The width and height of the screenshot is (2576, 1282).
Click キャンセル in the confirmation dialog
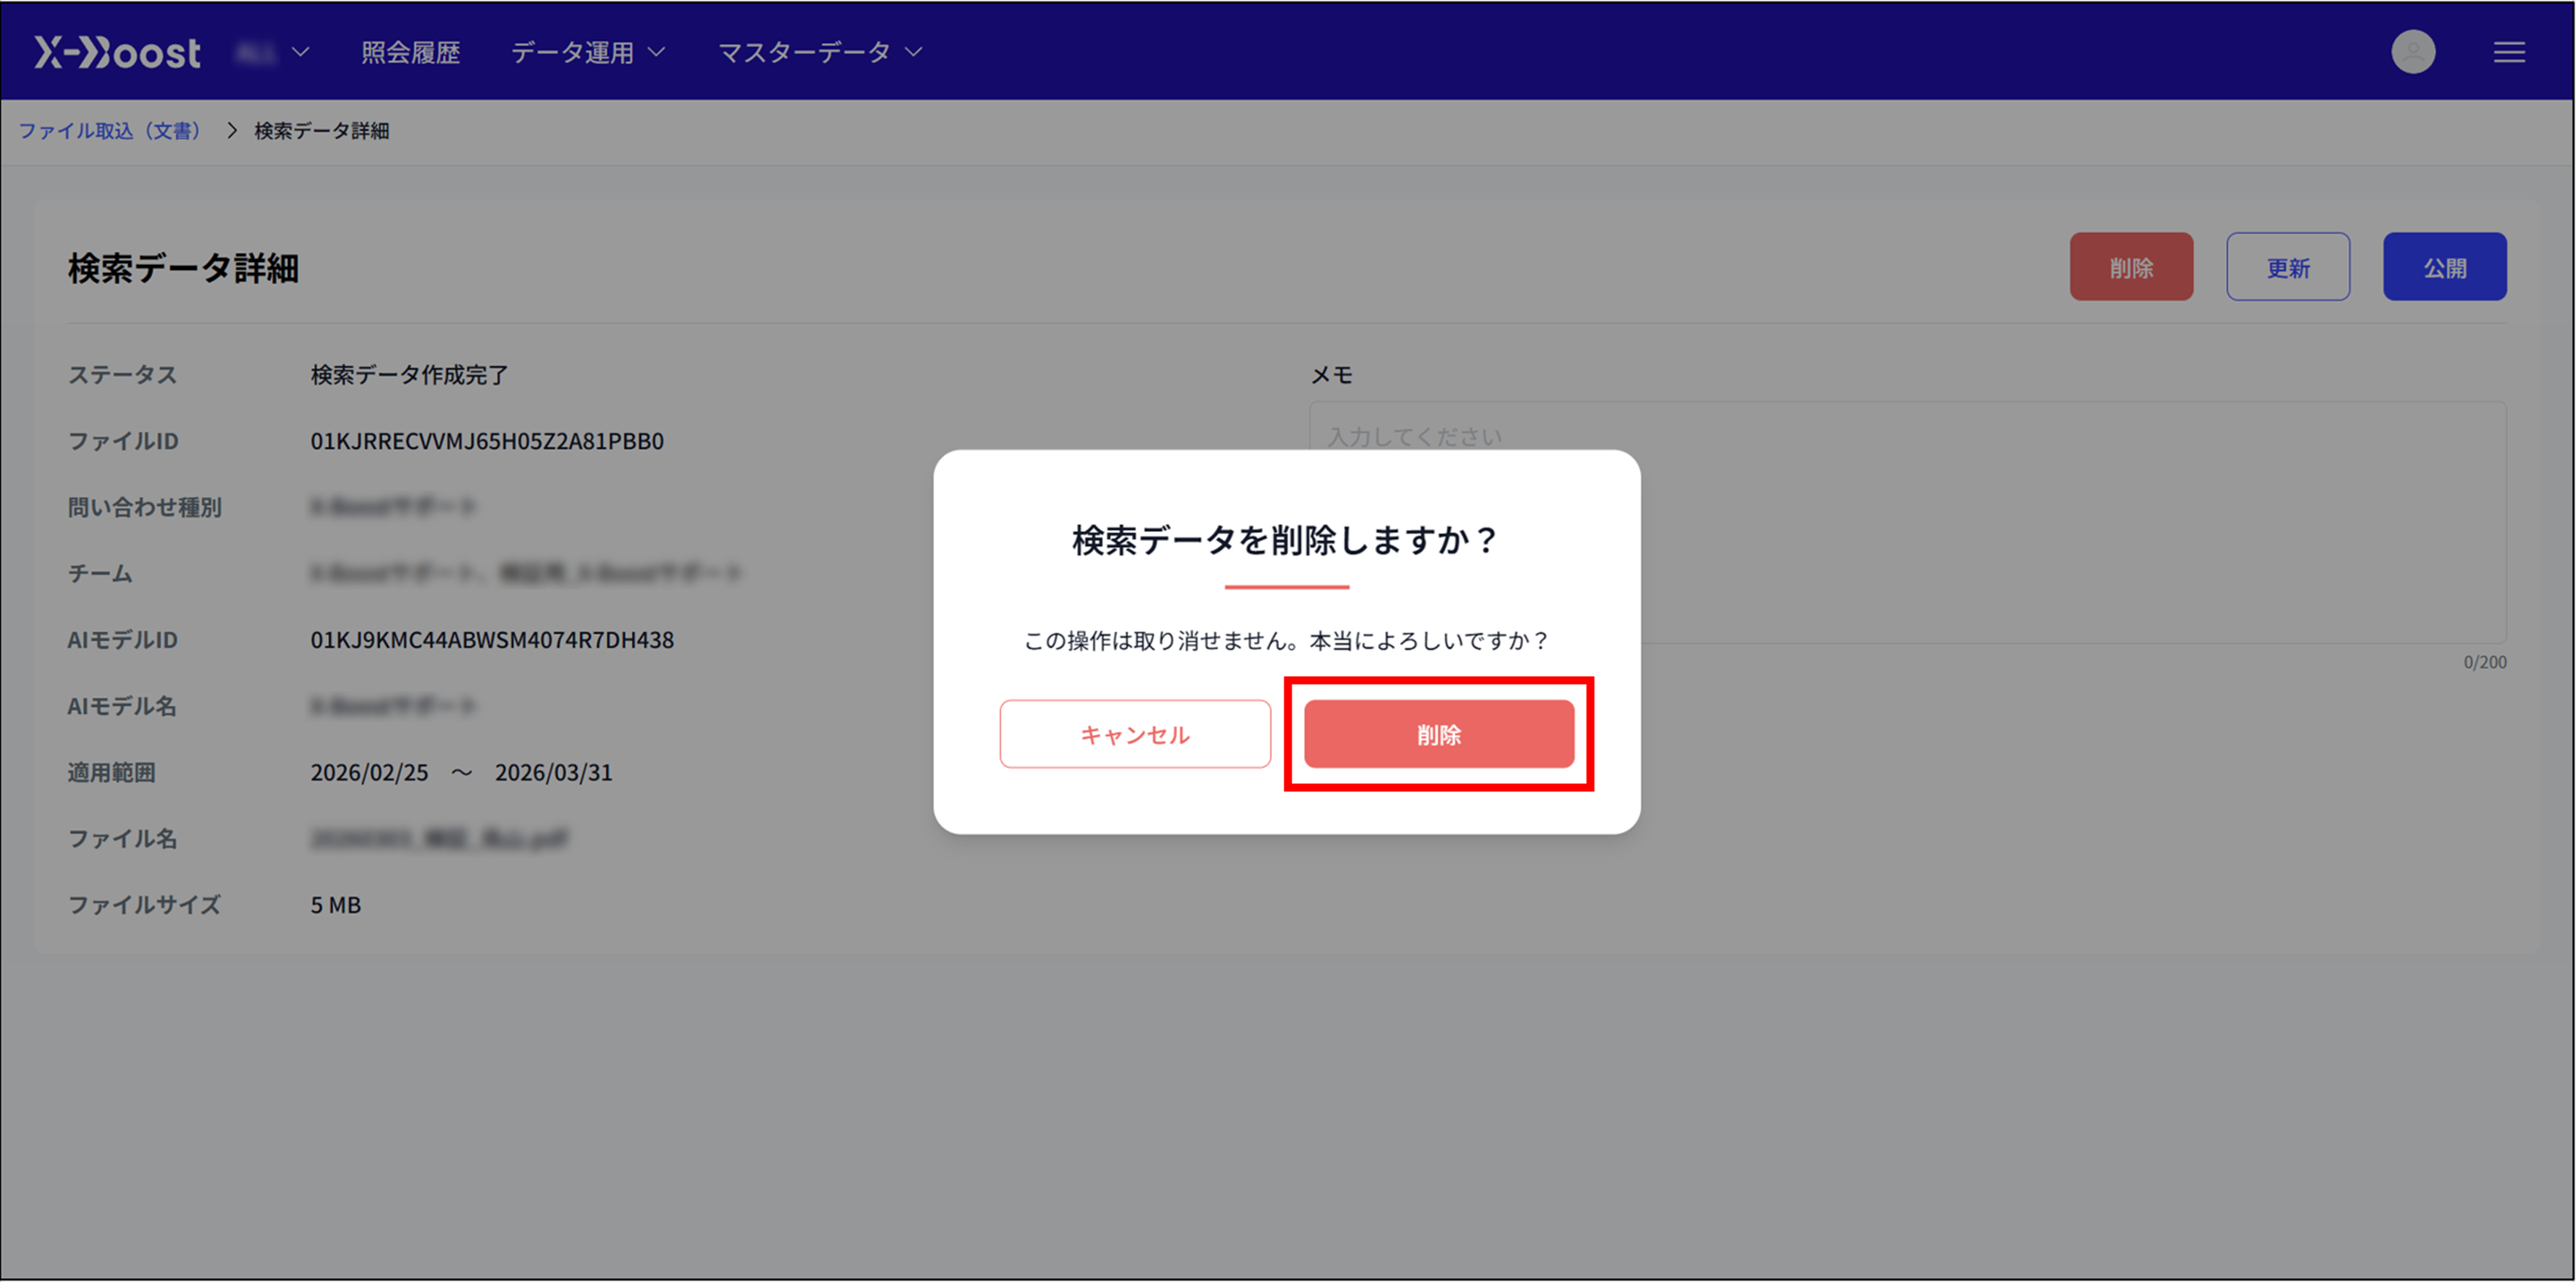click(x=1135, y=734)
